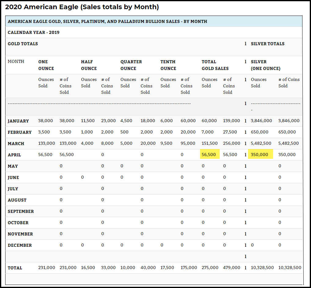Click March silver ounces sold "5,482,500"
311x288 pixels.
[261, 143]
